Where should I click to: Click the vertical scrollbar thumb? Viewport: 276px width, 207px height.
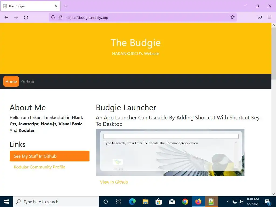point(274,54)
